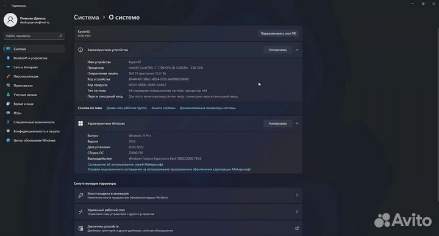Open Accessibility settings
The width and height of the screenshot is (439, 236).
34,122
